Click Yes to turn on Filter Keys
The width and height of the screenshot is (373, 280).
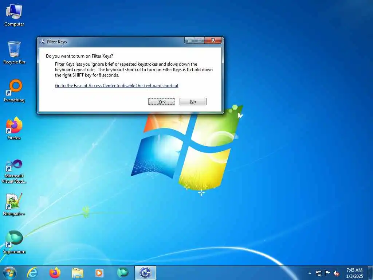(x=162, y=101)
